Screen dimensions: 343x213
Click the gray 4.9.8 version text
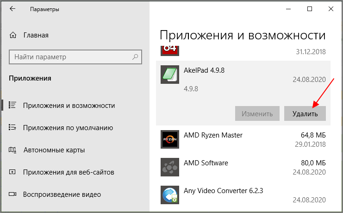[191, 88]
